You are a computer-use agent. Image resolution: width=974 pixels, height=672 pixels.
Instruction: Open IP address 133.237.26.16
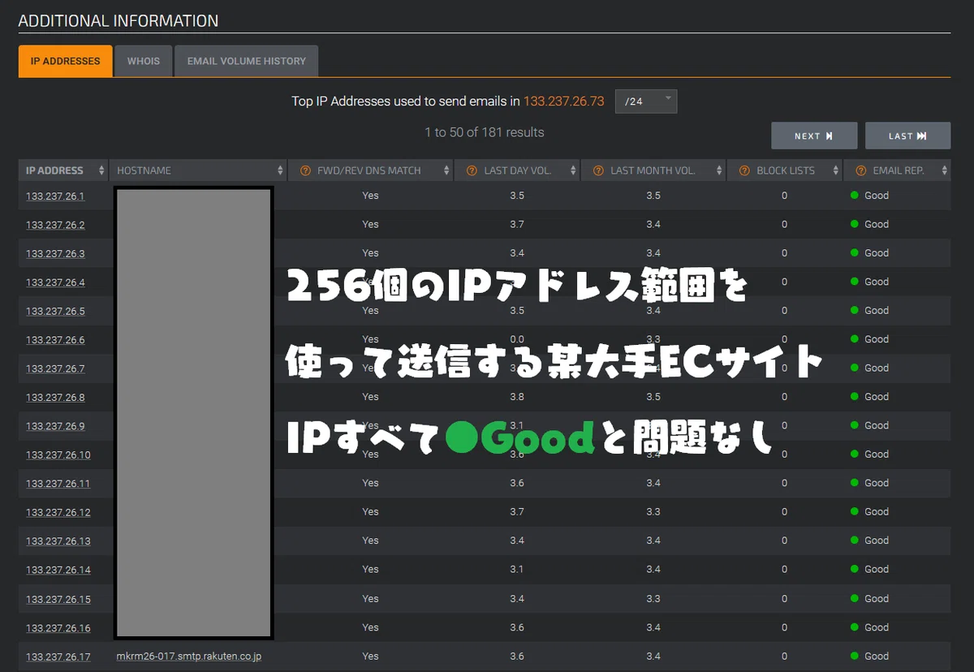pyautogui.click(x=58, y=628)
